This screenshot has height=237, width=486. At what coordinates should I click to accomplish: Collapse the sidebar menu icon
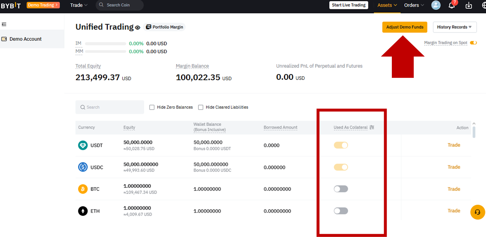[x=4, y=24]
